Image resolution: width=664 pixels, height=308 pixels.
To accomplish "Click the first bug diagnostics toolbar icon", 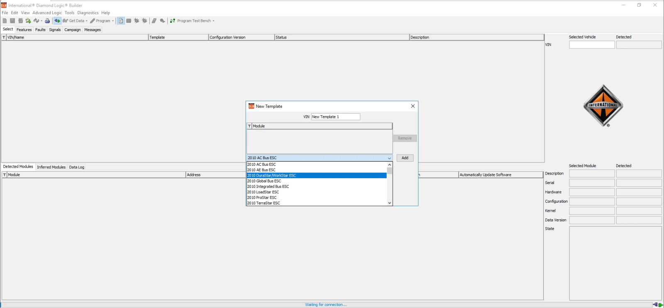I will 137,21.
